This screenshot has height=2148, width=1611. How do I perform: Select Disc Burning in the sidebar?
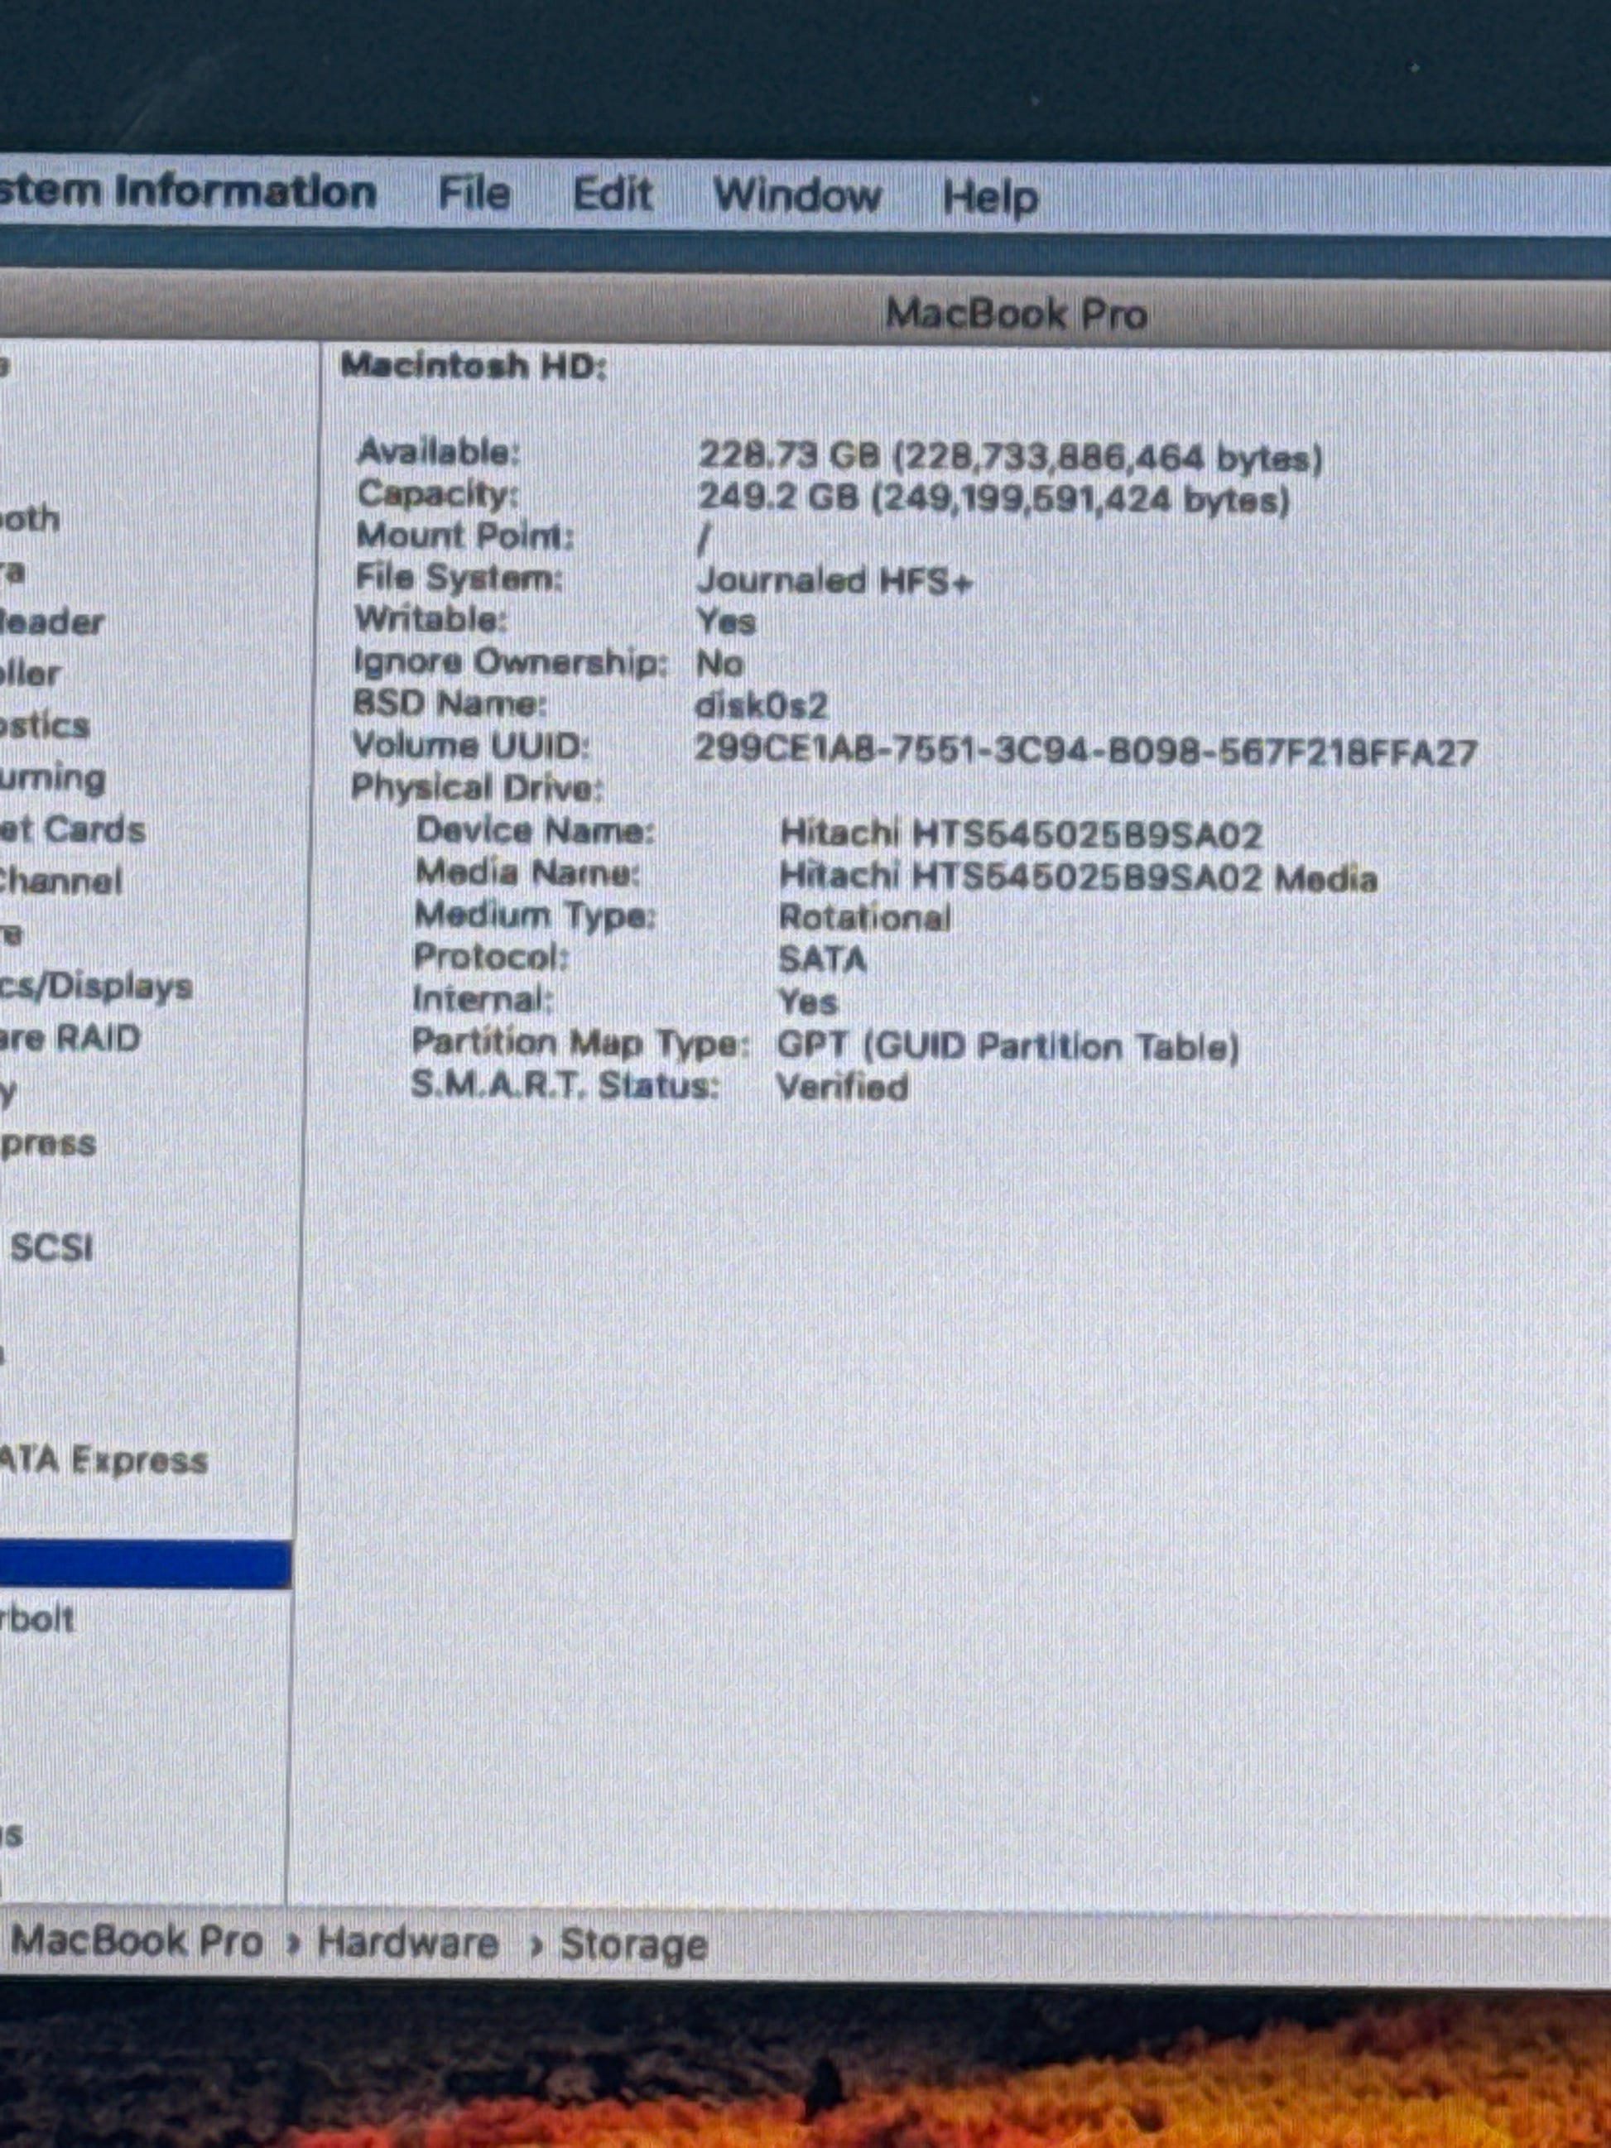(x=50, y=778)
